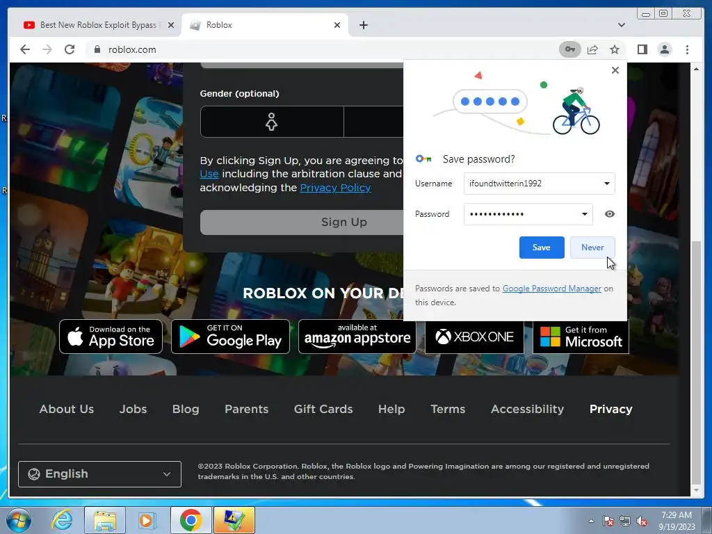
Task: Open the Xbox One badge
Action: [474, 337]
